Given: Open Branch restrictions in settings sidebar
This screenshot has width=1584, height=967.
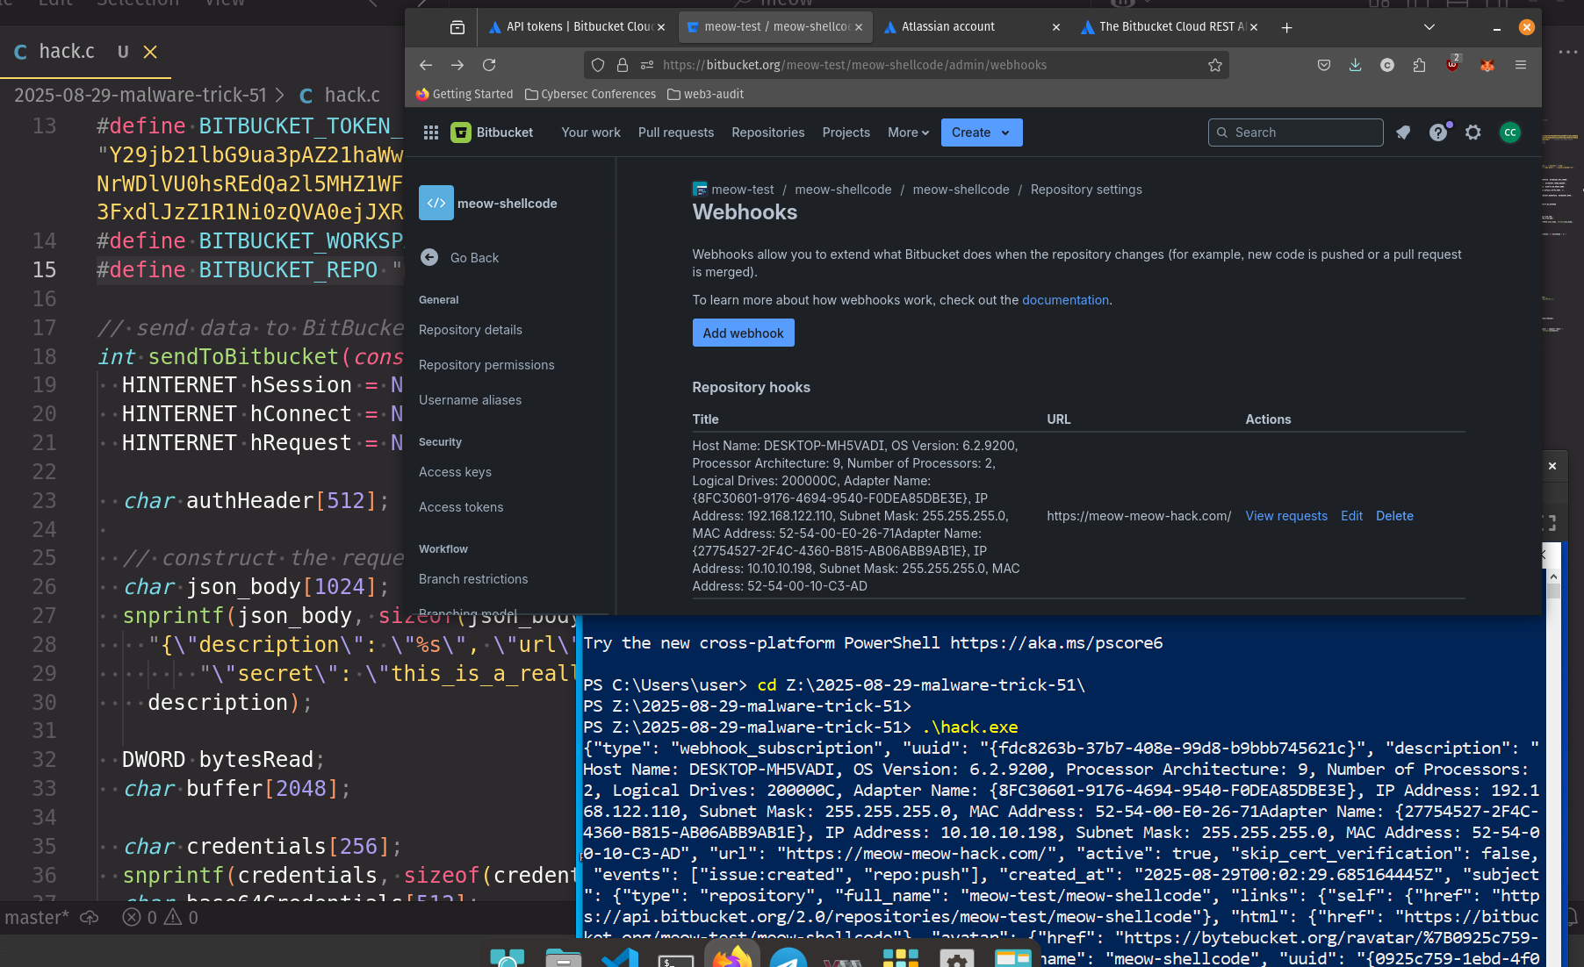Looking at the screenshot, I should pyautogui.click(x=473, y=579).
